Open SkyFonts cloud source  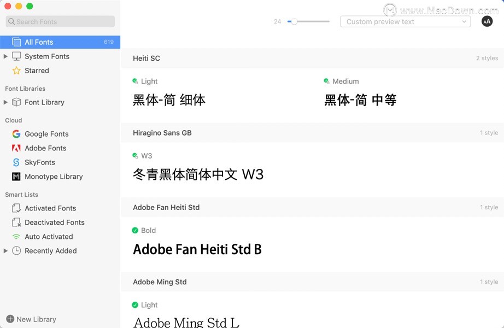click(x=60, y=162)
